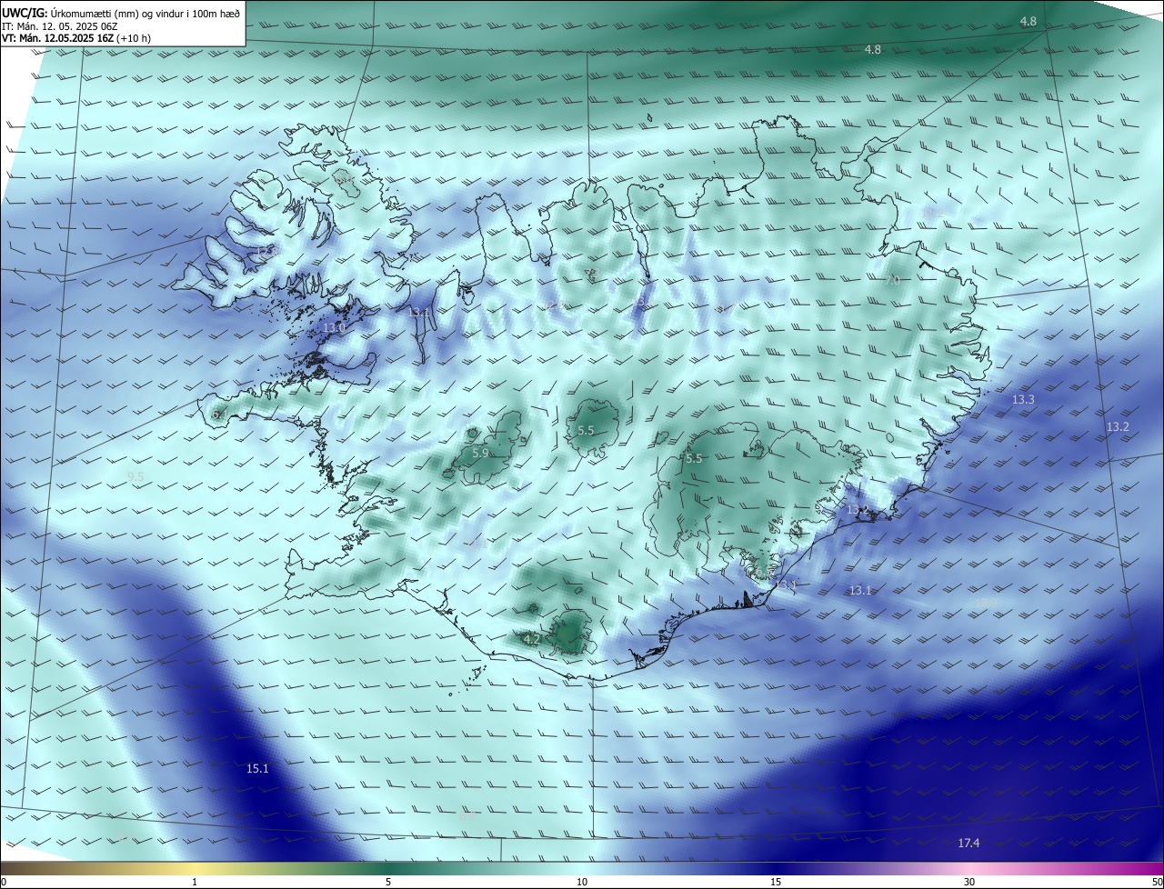Click the 13.0 value in the Westfjords area
This screenshot has height=889, width=1164.
[x=334, y=327]
